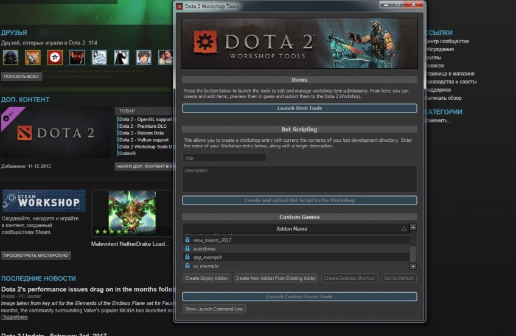Click addon list scroll down arrow

413,266
